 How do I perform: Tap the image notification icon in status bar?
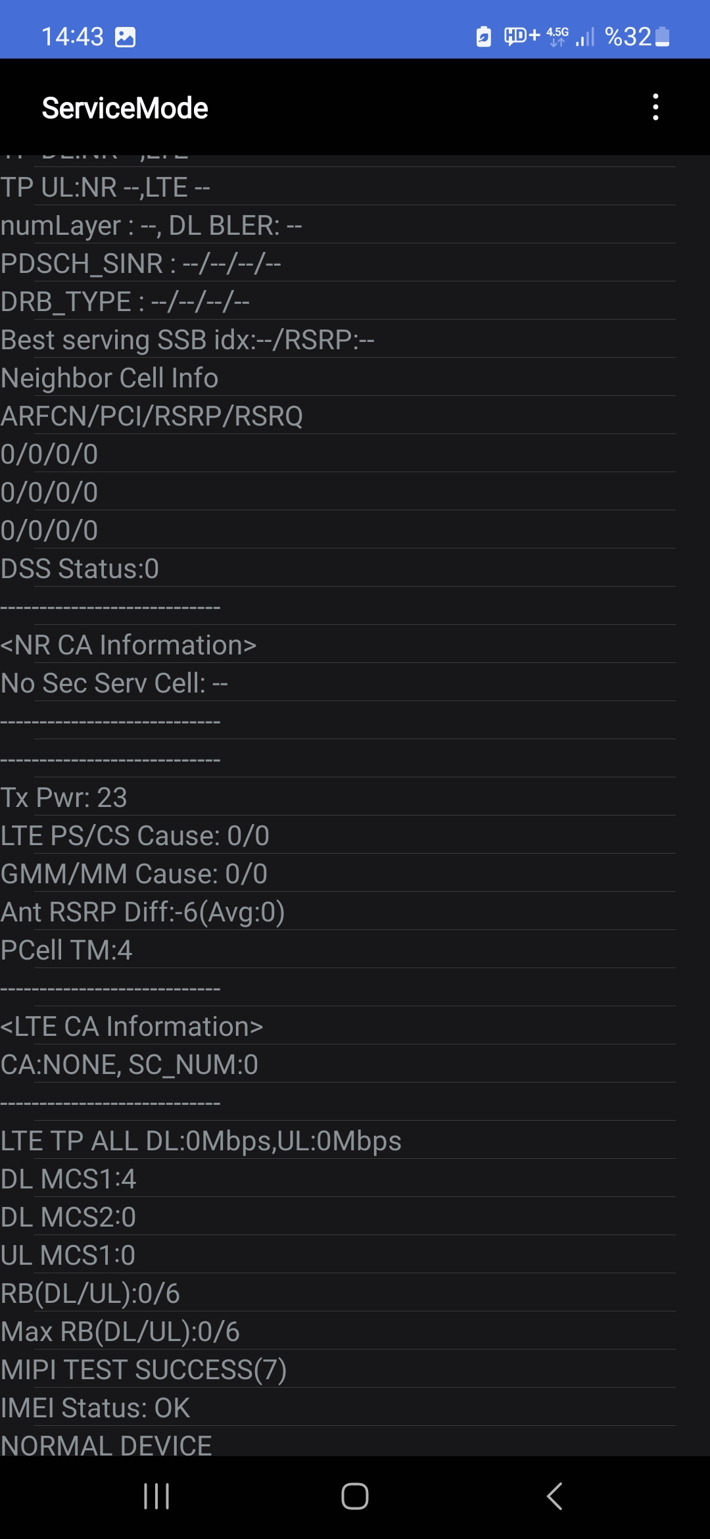[x=125, y=37]
